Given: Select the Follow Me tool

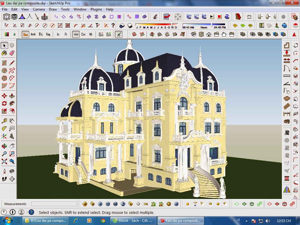Looking at the screenshot, I should click(12, 103).
